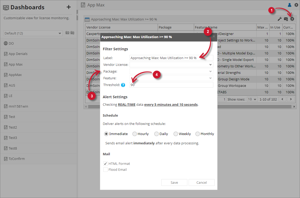Screen dimensions: 300x198
Task: Select the Immediate schedule option
Action: point(106,134)
